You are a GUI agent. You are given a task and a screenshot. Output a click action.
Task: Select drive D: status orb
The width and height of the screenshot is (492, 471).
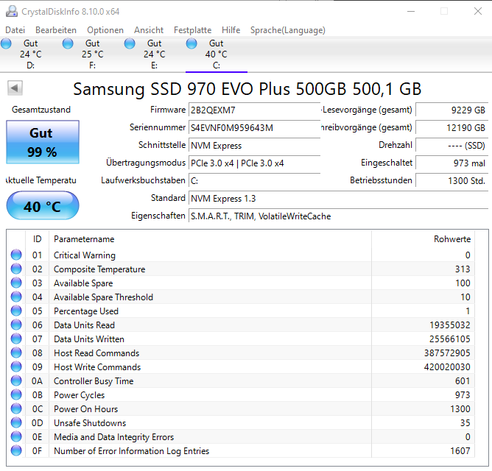click(6, 43)
